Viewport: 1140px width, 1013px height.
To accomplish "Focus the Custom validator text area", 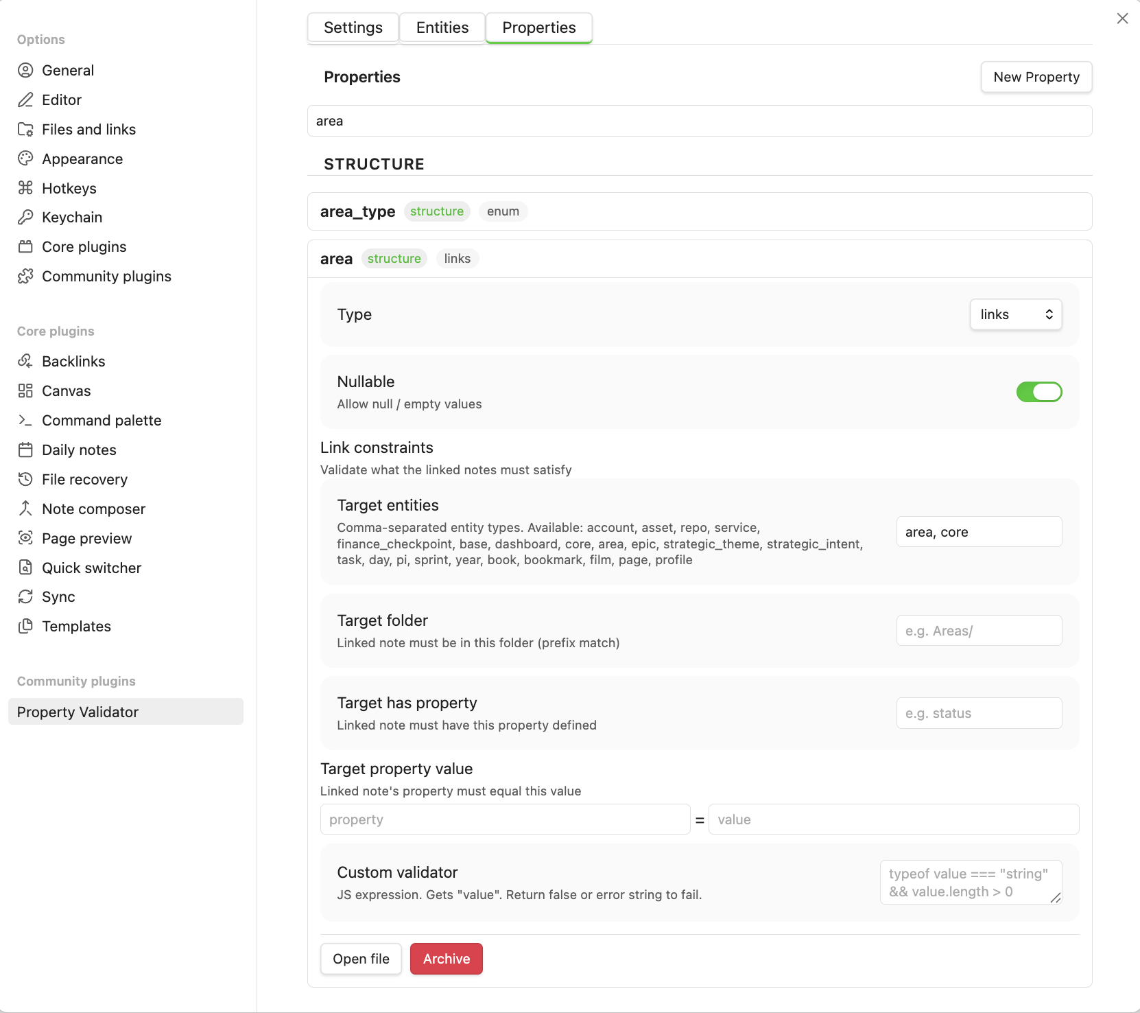I will click(970, 883).
